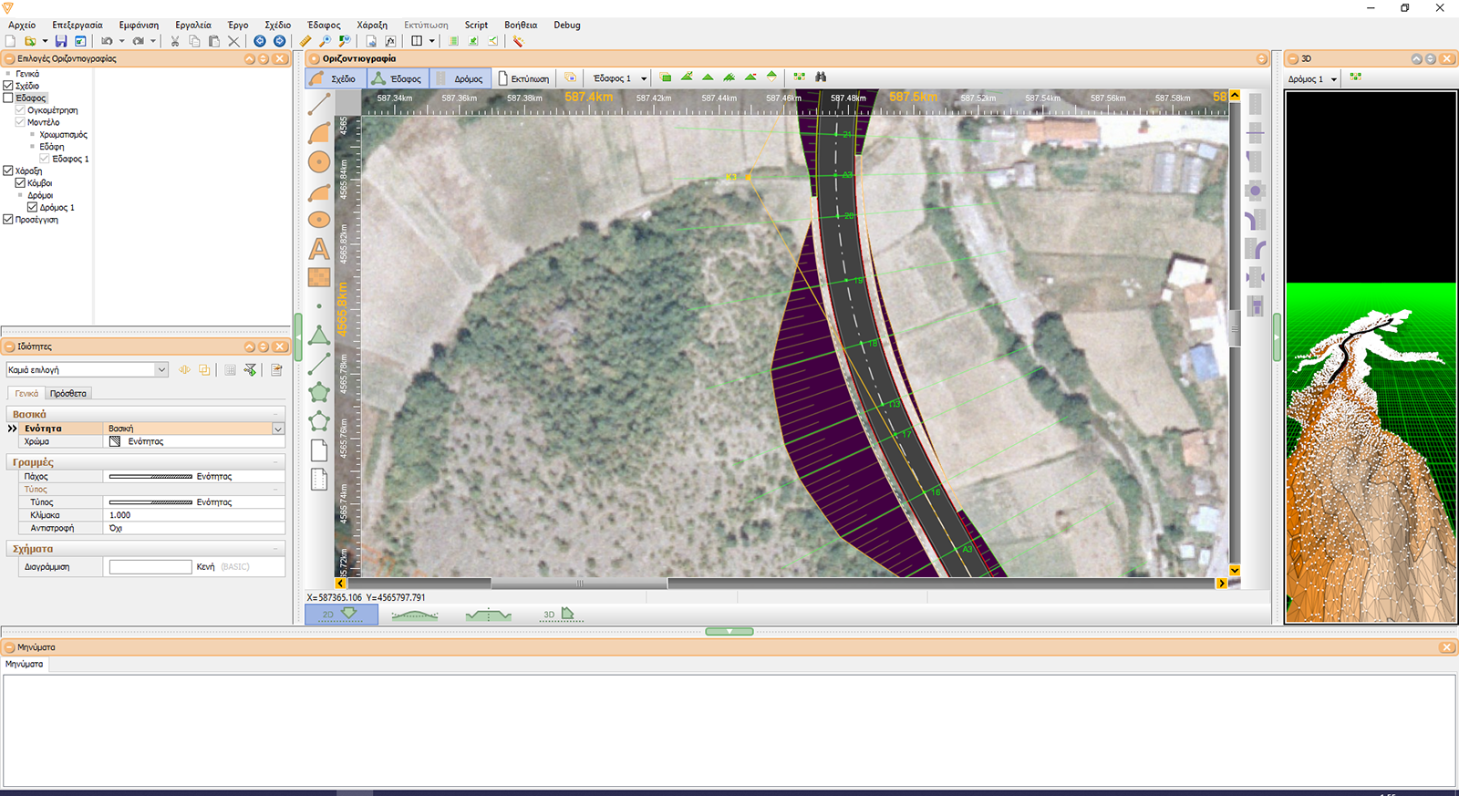This screenshot has width=1459, height=796.
Task: Uncheck the Δρόμος 1 checkbox
Action: pyautogui.click(x=33, y=207)
